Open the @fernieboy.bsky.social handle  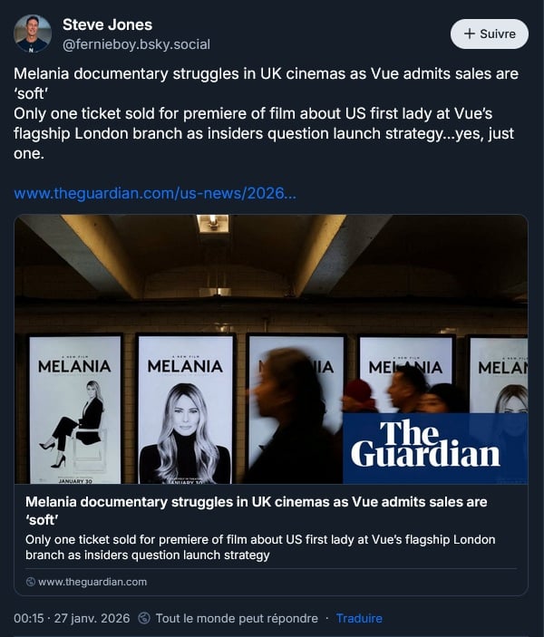point(136,44)
